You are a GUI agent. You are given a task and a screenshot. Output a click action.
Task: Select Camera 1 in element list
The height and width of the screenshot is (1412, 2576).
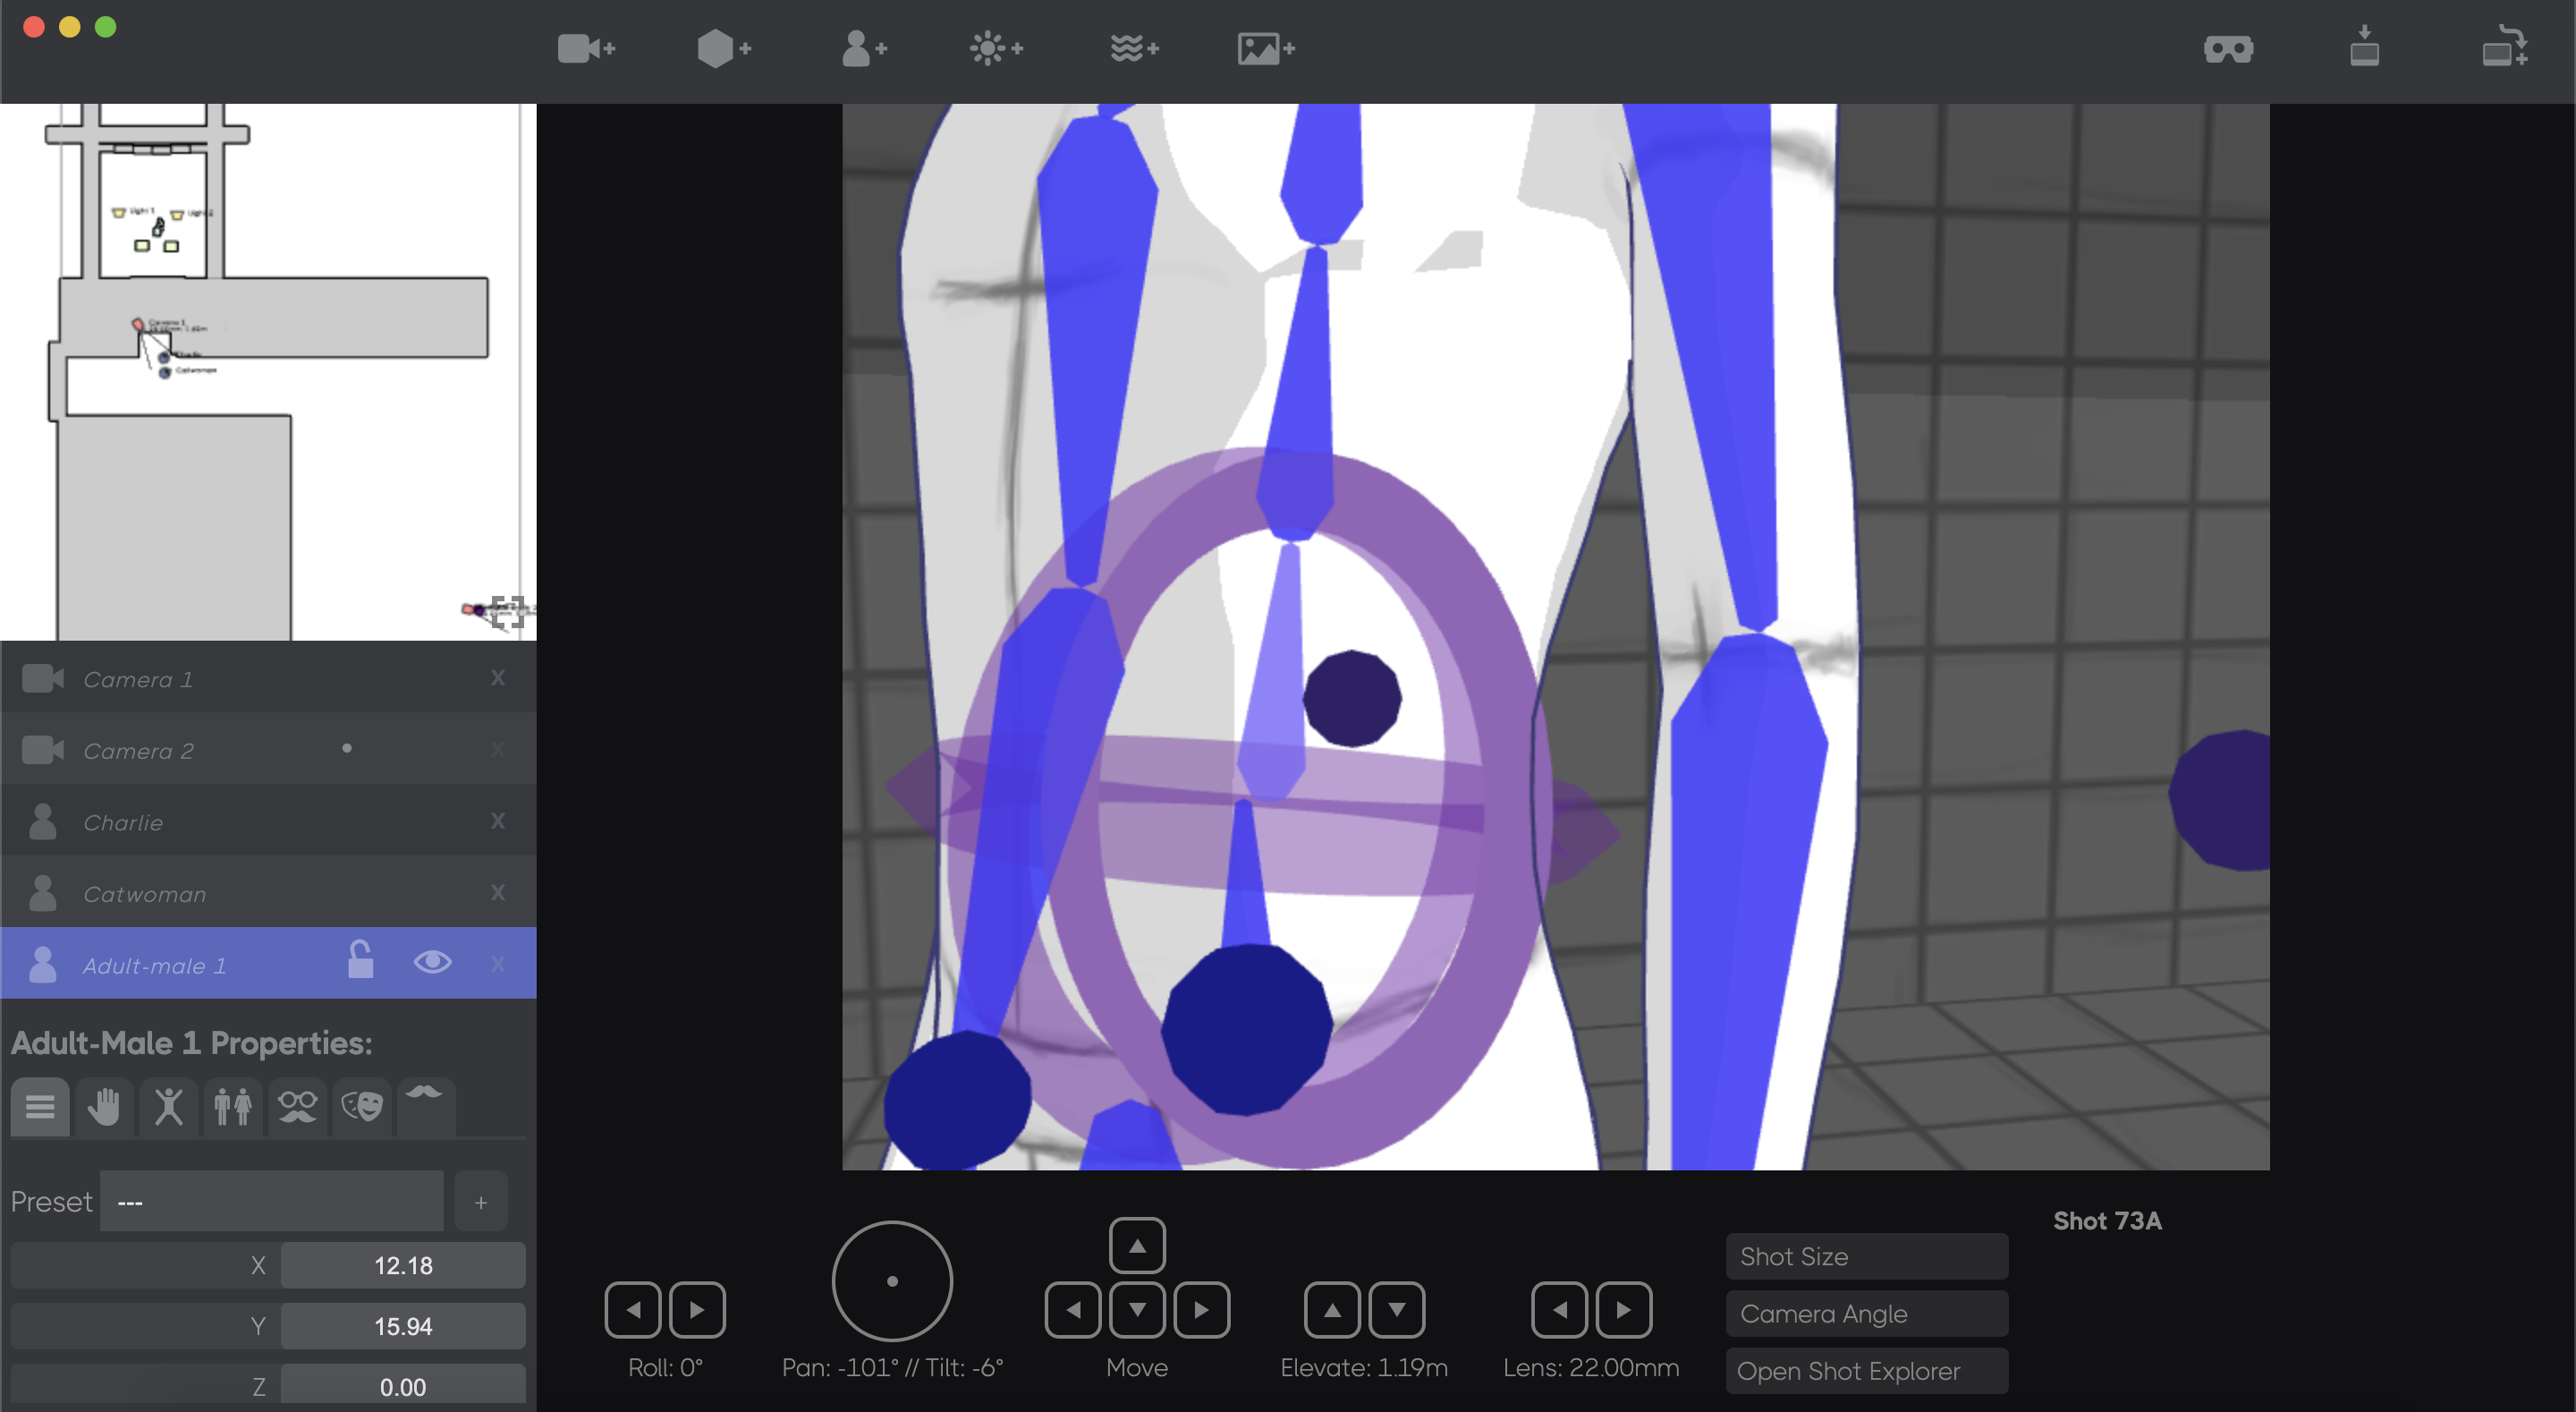tap(268, 677)
